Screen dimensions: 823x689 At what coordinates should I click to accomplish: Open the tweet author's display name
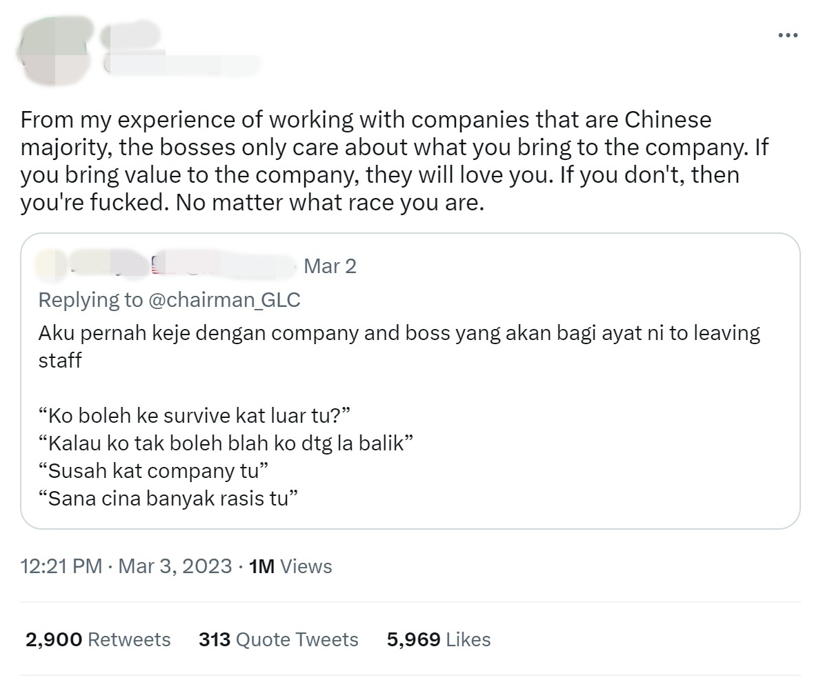pyautogui.click(x=131, y=35)
